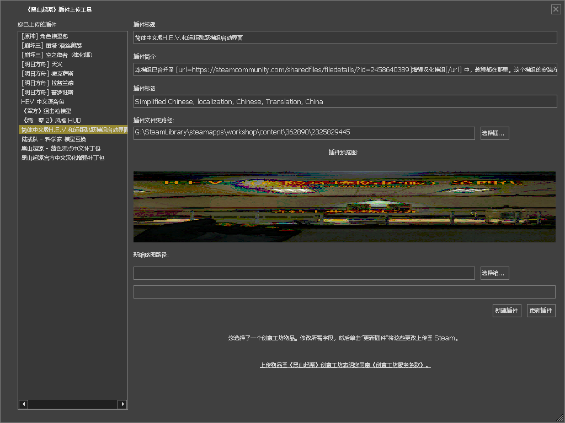This screenshot has width=565, height=423.
Task: Select the 黑山起源 - 蓝色沸点中文补丁包 item
Action: point(73,148)
